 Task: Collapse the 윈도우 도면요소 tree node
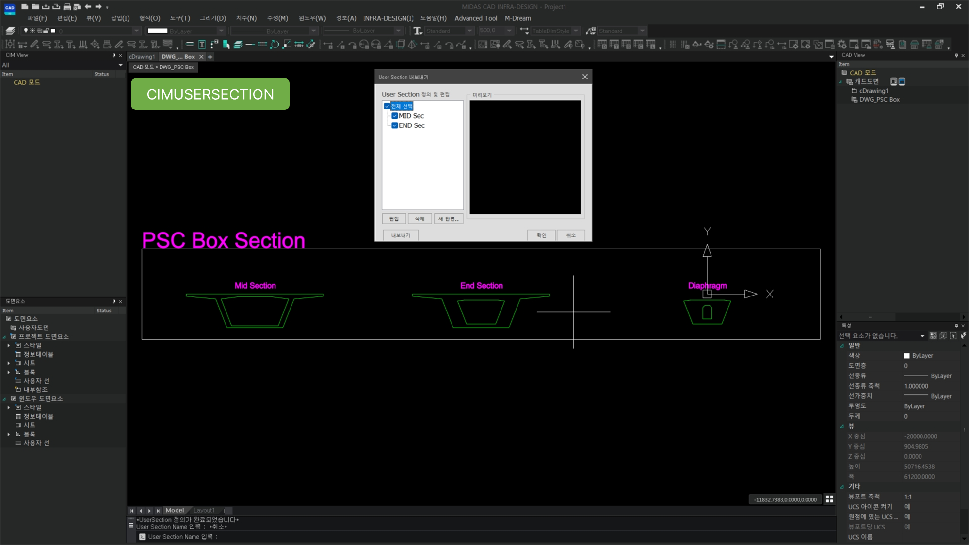pos(4,399)
